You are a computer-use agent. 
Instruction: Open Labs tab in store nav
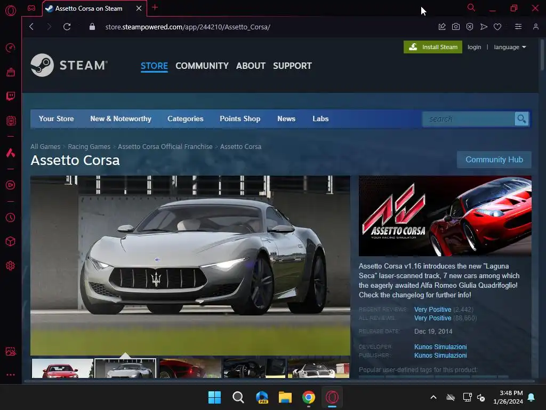coord(320,119)
